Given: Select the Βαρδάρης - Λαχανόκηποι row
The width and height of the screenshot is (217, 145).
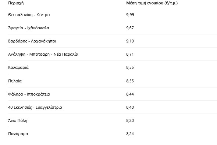Looking at the screenshot, I should click(x=113, y=41).
